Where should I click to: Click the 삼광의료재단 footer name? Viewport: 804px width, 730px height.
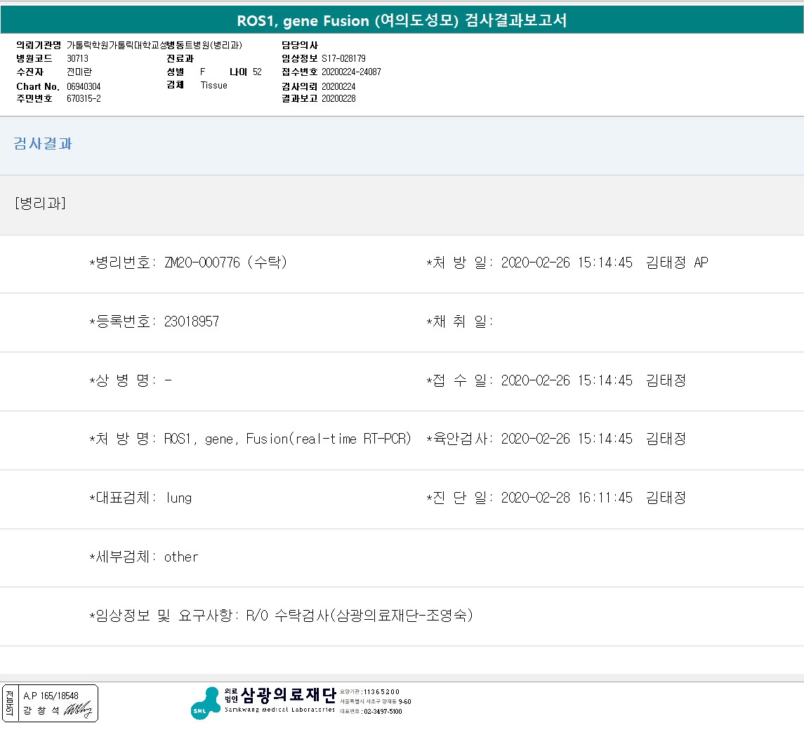click(x=288, y=695)
